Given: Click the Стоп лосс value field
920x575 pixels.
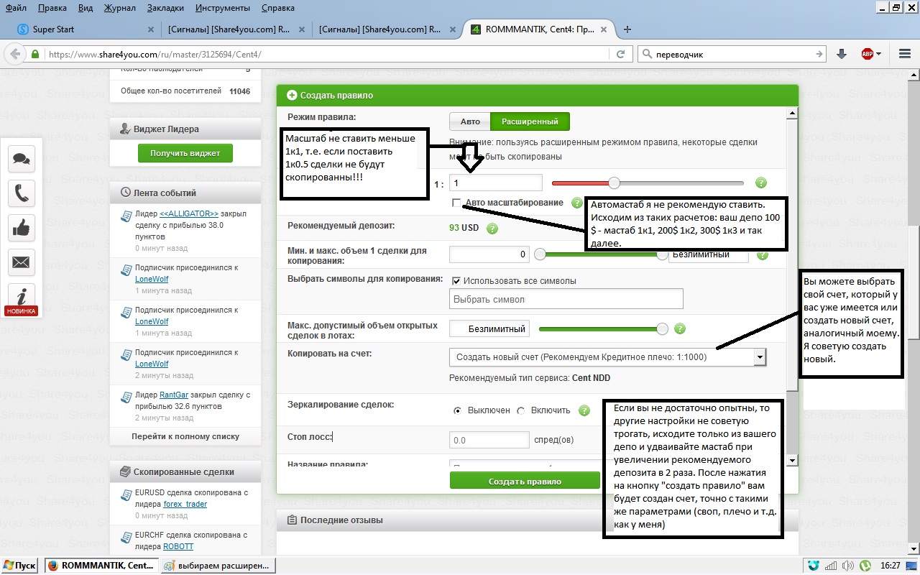Looking at the screenshot, I should pyautogui.click(x=489, y=440).
